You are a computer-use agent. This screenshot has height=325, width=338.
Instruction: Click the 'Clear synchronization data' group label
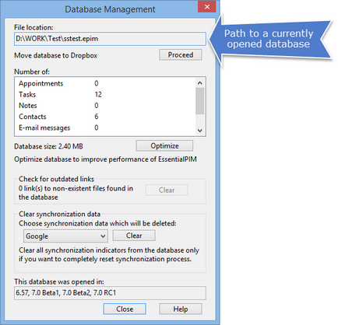click(59, 214)
